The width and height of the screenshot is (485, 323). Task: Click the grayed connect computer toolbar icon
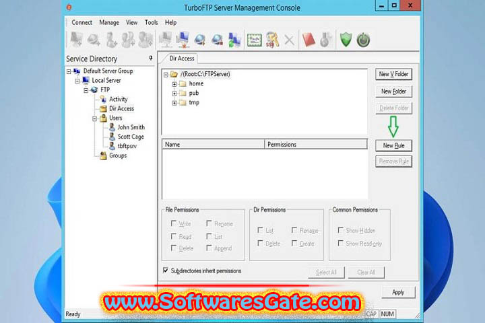tap(166, 40)
